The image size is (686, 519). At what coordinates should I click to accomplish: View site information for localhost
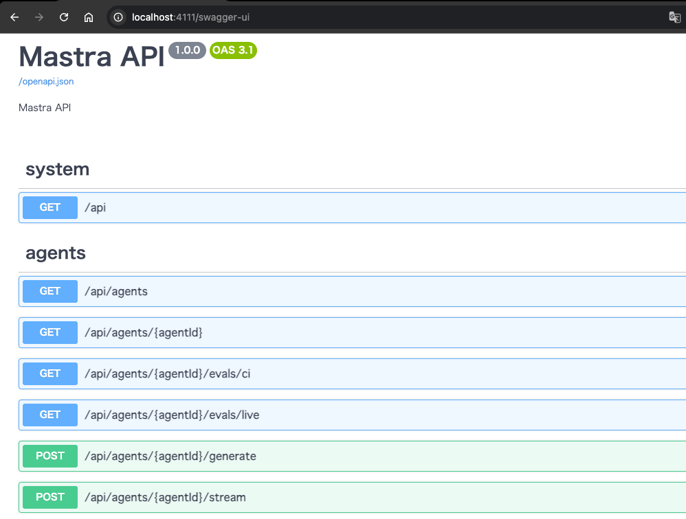tap(117, 17)
